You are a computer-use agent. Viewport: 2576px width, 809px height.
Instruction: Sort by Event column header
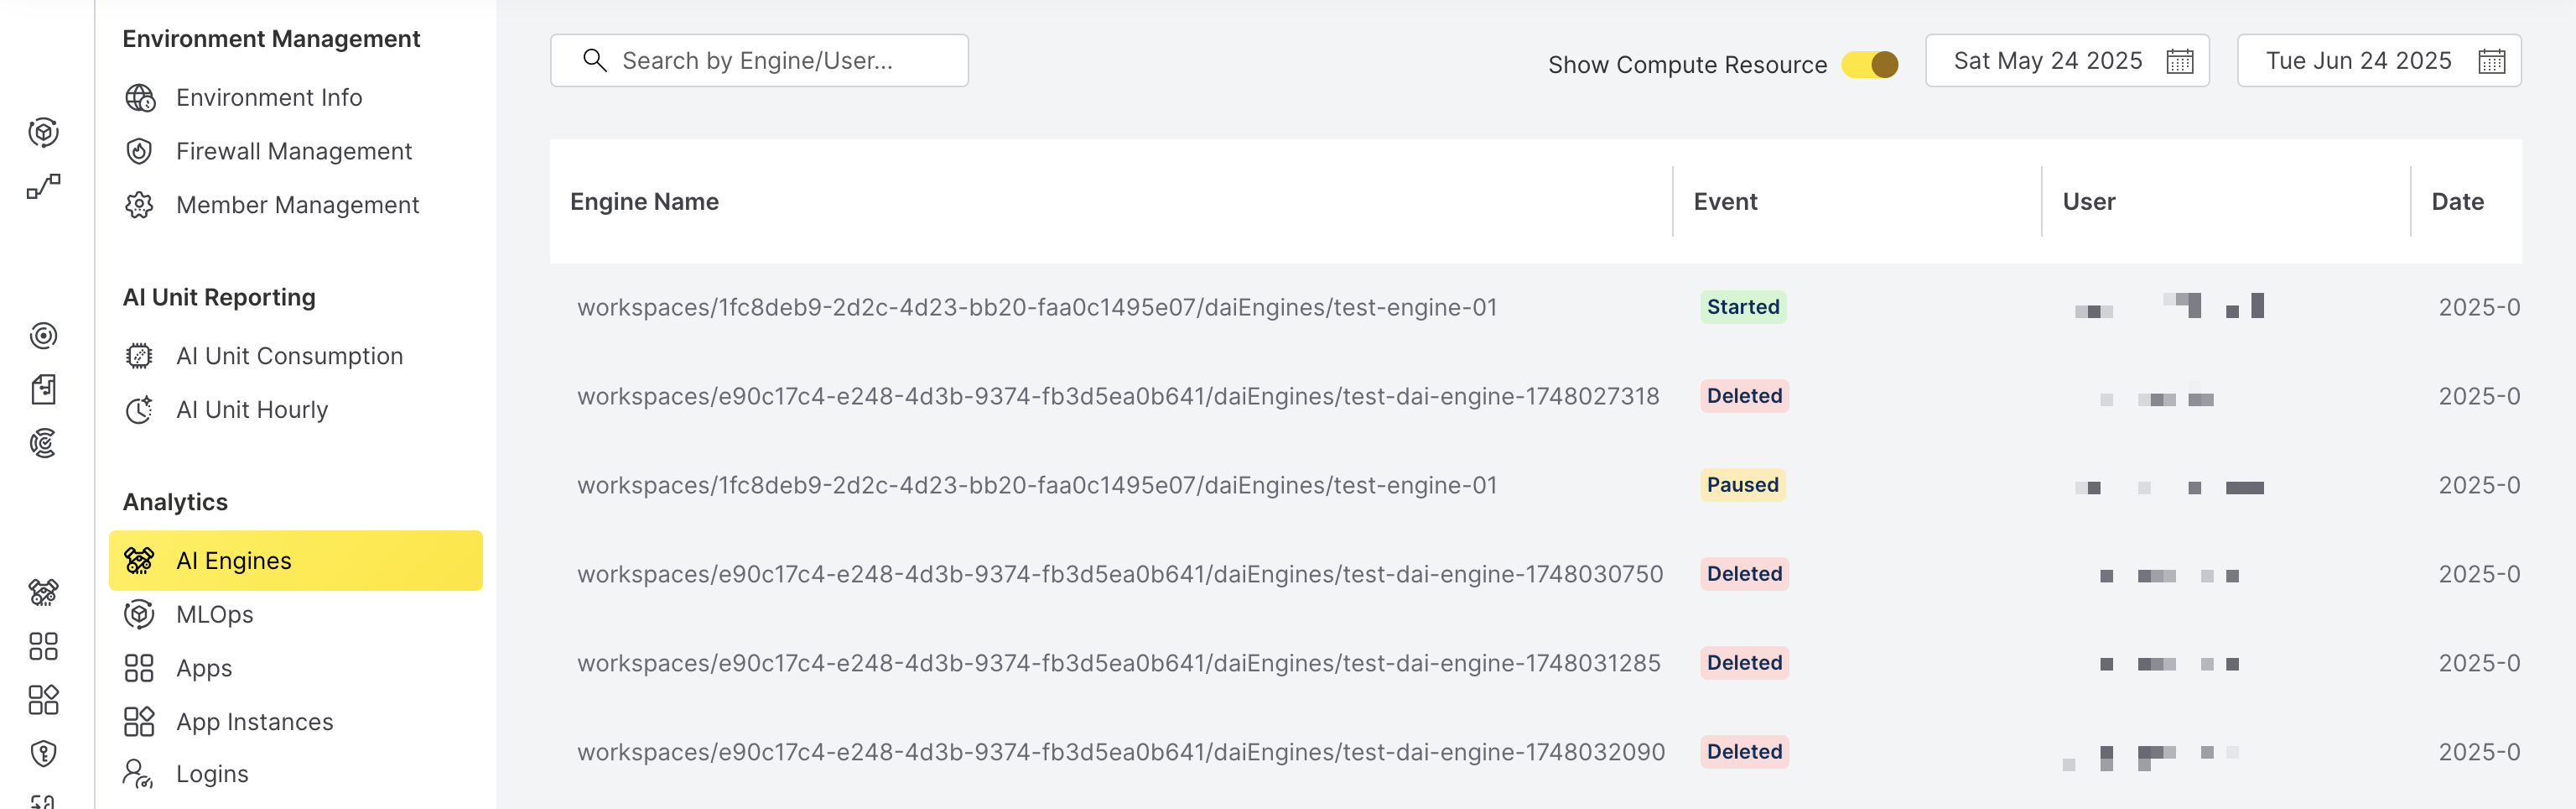[1725, 201]
